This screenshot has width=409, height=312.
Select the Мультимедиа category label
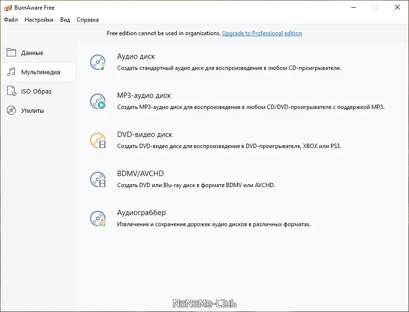coord(40,72)
